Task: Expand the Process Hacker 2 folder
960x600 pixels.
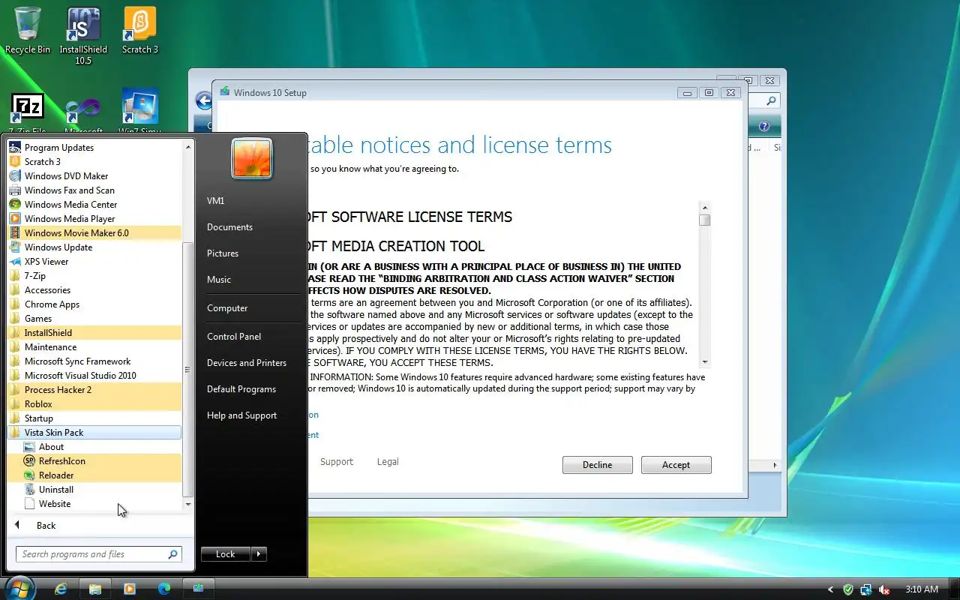Action: (94, 390)
